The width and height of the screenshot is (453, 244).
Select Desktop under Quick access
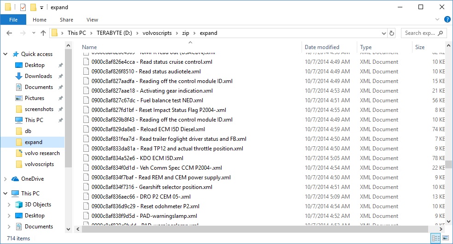click(35, 65)
